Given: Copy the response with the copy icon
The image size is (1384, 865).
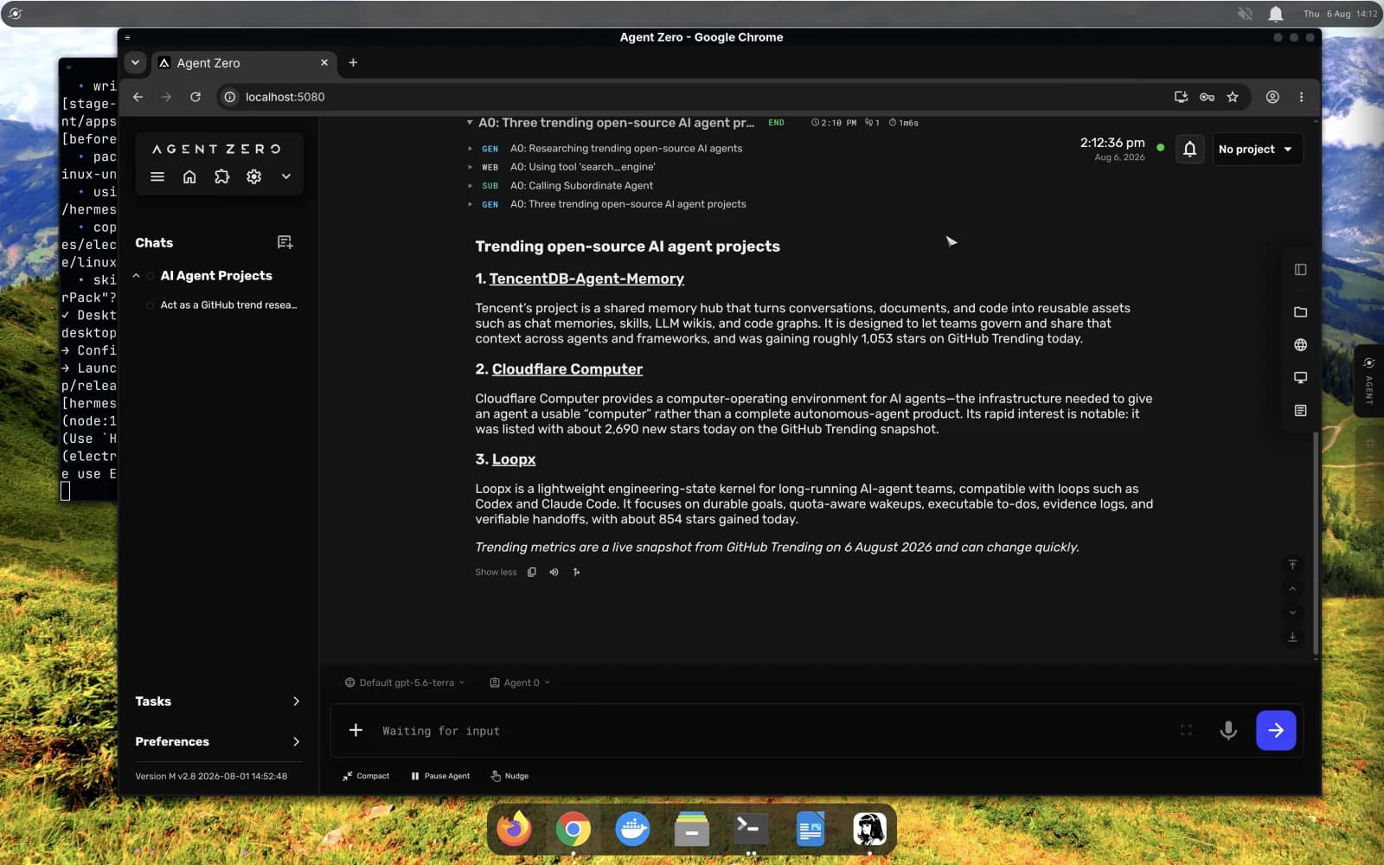Looking at the screenshot, I should point(532,572).
